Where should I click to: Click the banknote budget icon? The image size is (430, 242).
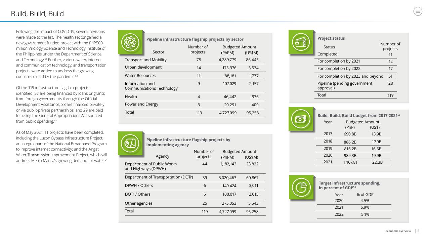click(x=300, y=119)
